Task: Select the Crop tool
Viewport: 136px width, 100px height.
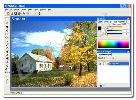Action: (x=7, y=27)
